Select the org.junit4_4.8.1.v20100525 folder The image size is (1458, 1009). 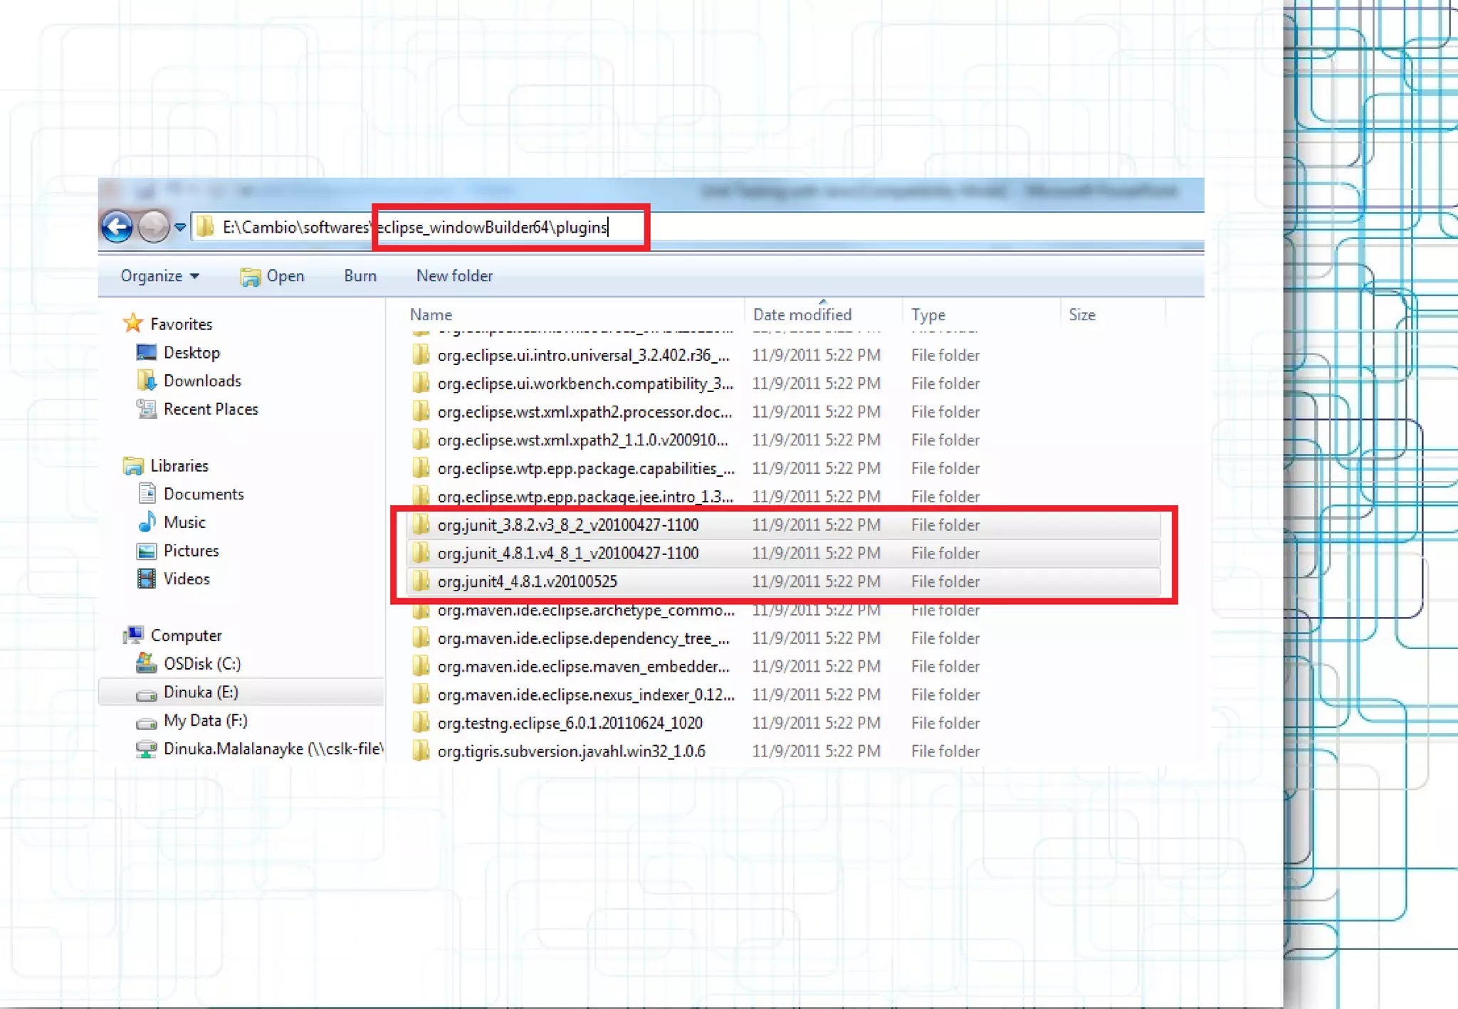pos(527,581)
